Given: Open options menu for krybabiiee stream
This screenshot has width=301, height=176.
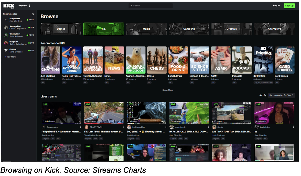Looking at the screenshot, I should [293, 127].
